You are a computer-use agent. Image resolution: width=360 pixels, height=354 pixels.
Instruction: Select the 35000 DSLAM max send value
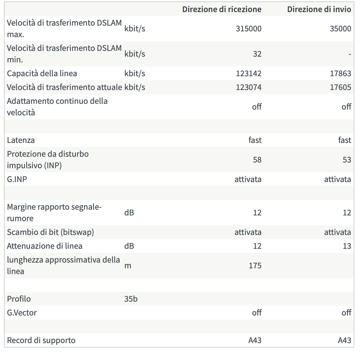pos(340,29)
